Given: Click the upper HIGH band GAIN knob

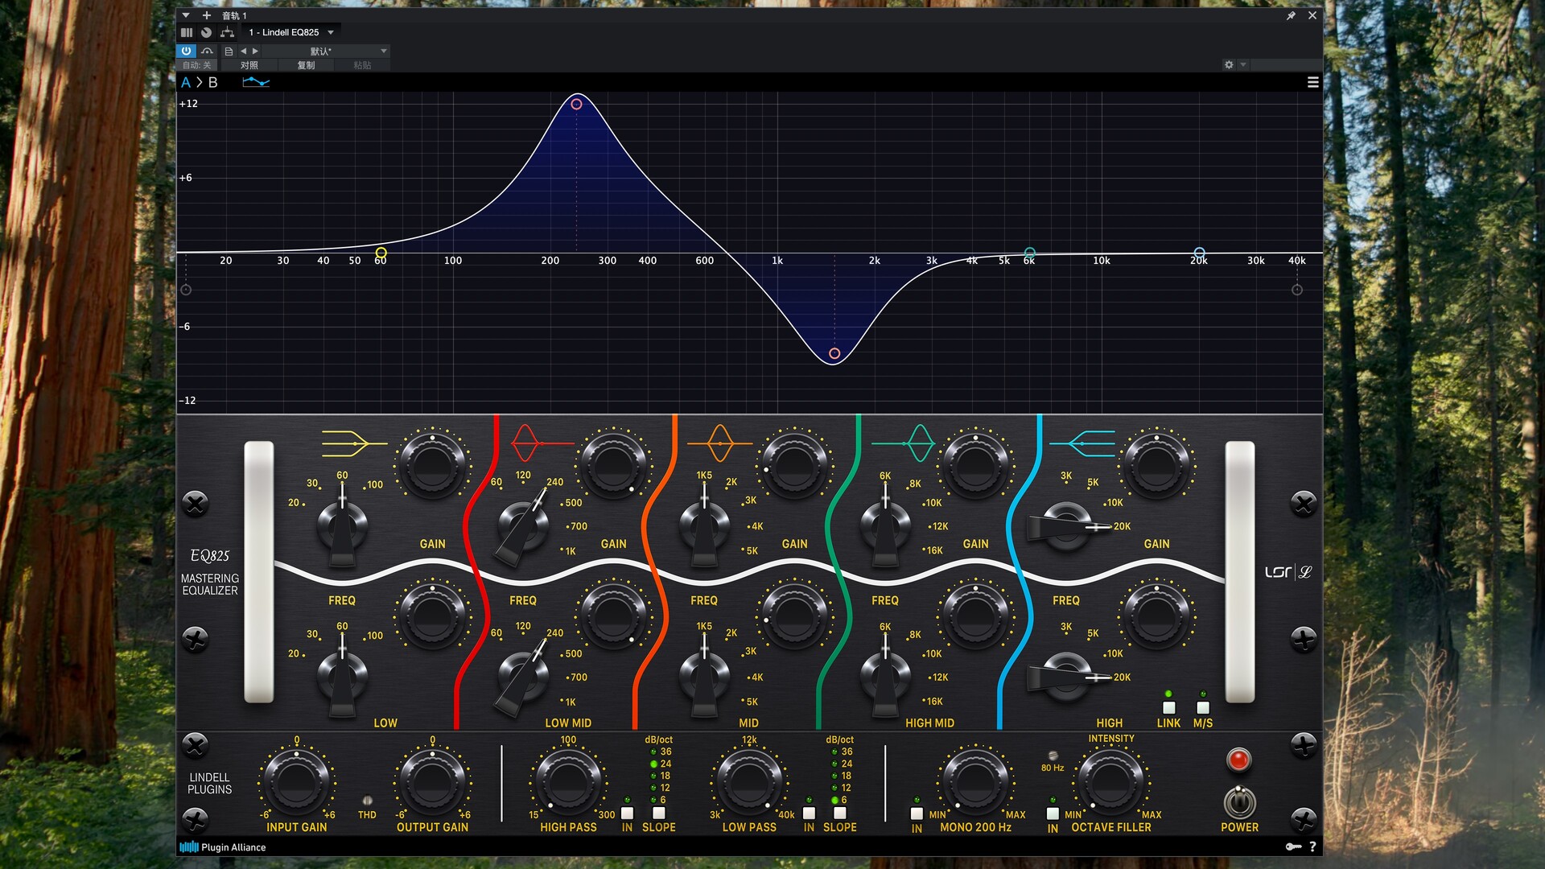Looking at the screenshot, I should tap(1156, 465).
